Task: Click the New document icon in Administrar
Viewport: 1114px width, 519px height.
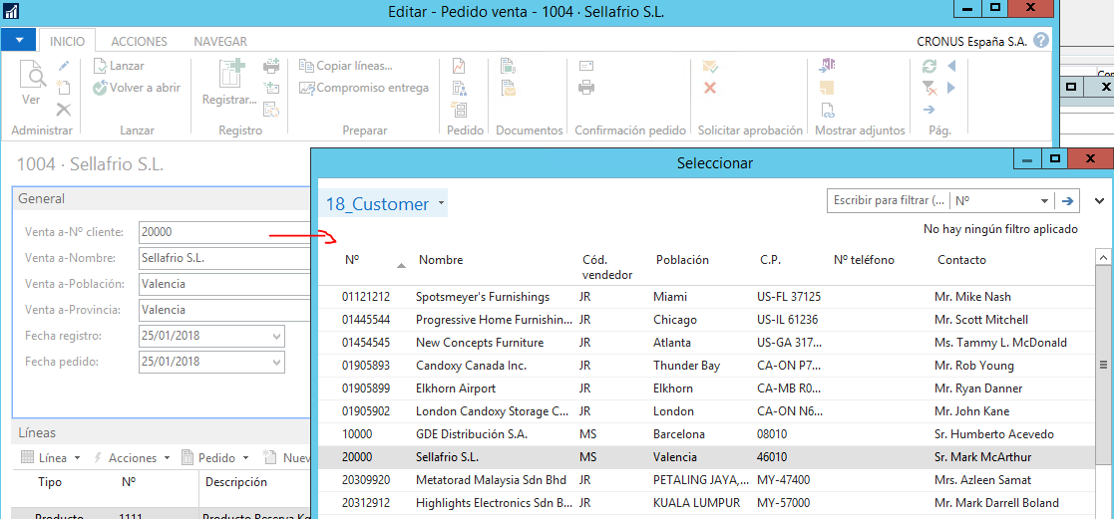Action: [63, 88]
